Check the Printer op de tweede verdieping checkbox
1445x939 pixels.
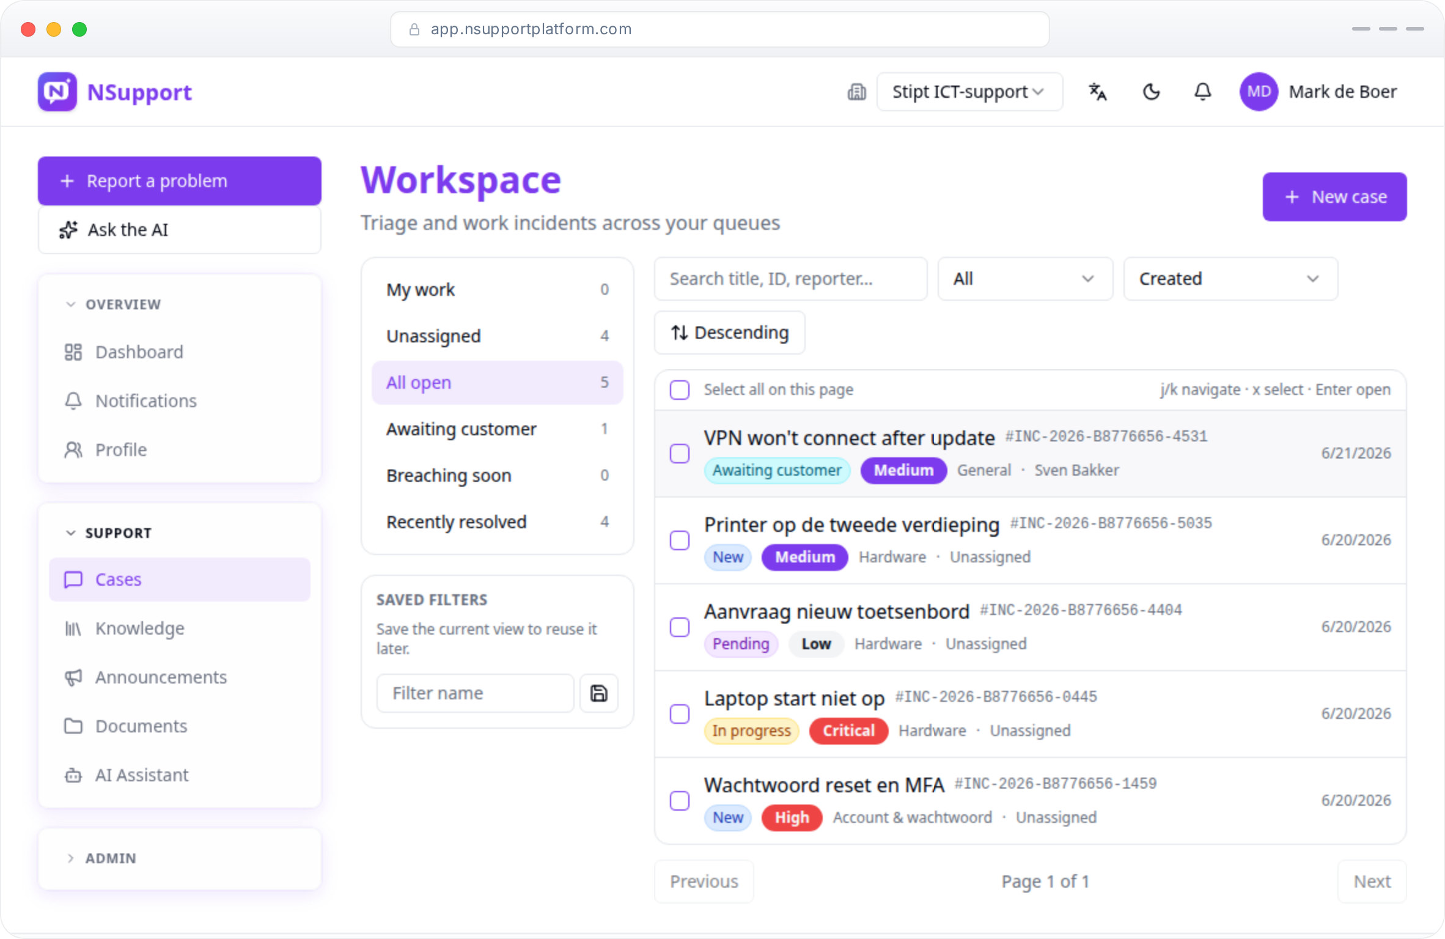coord(680,540)
